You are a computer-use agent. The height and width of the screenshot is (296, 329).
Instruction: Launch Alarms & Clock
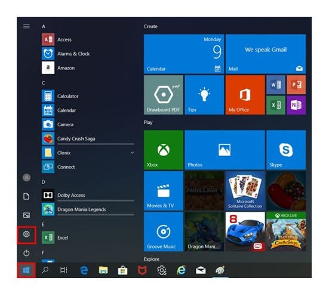click(88, 54)
